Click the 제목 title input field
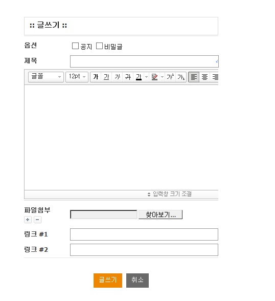 point(144,61)
